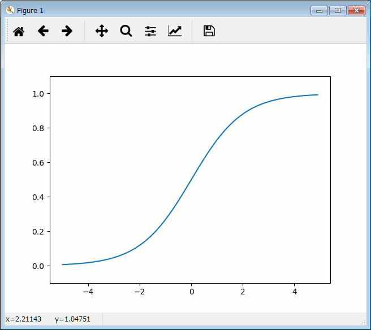This screenshot has height=330, width=371.
Task: Minimize the Figure 1 window
Action: (320, 10)
